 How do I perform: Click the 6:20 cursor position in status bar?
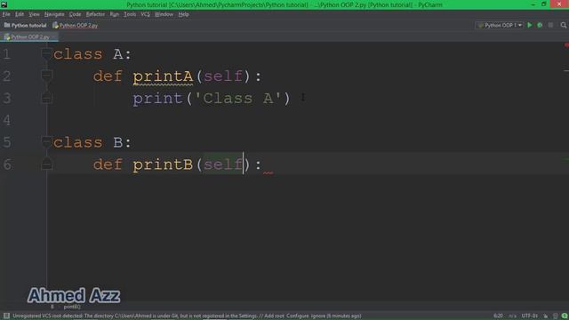point(498,316)
